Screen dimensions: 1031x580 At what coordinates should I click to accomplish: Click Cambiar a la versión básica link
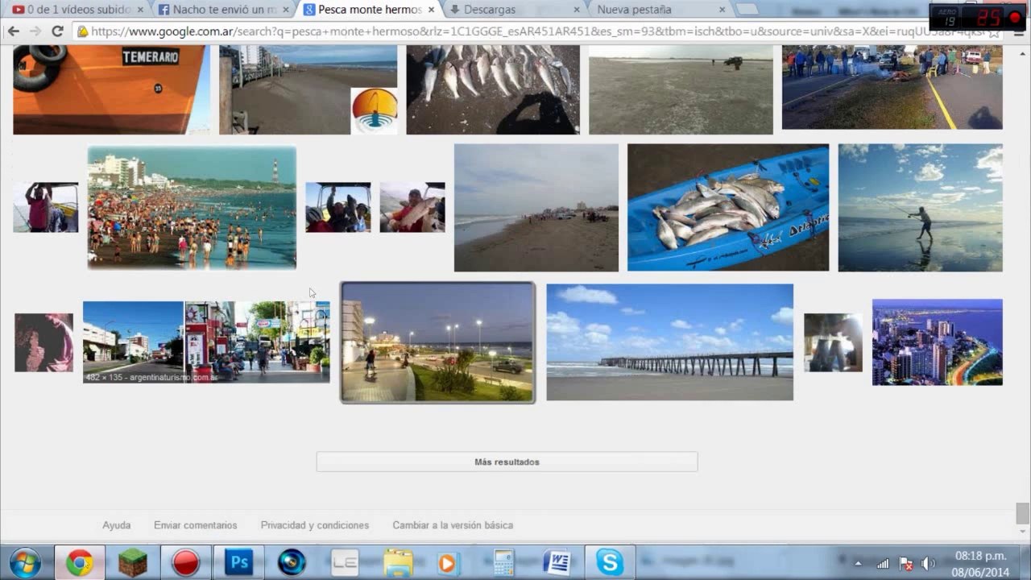[453, 525]
